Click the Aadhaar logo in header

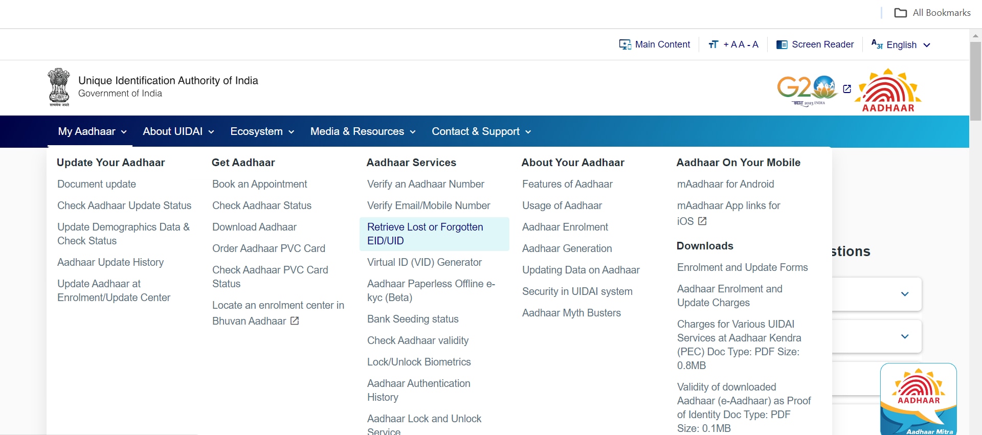tap(888, 90)
